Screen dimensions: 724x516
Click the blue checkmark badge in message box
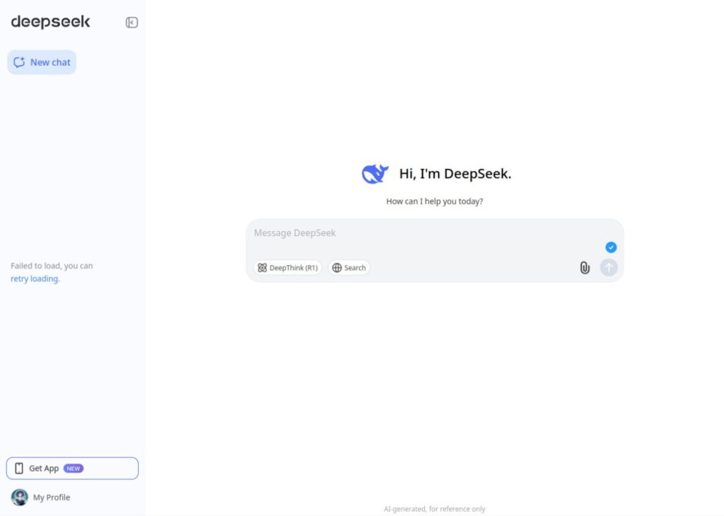pos(611,247)
